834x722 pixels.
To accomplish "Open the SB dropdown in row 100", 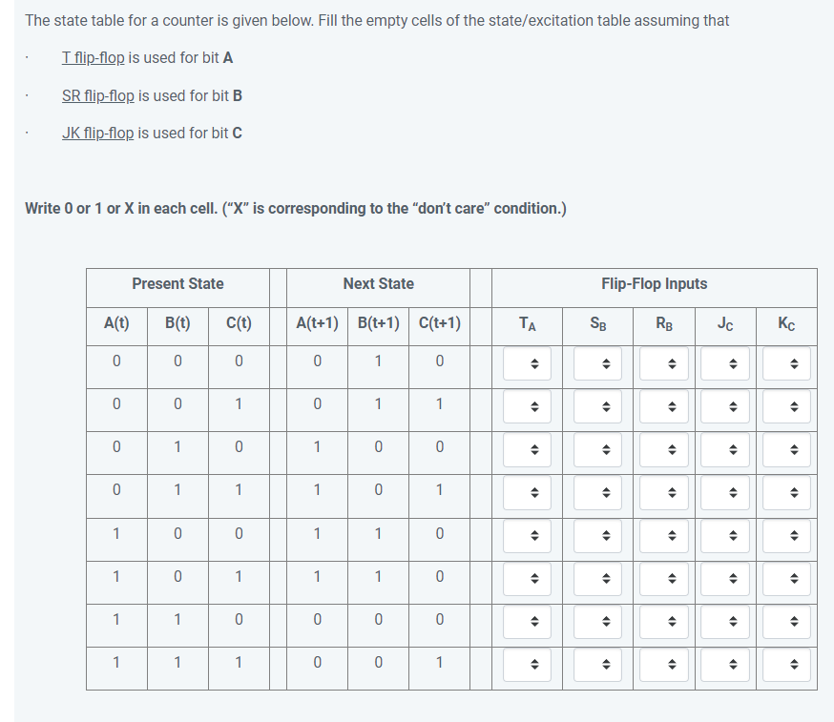I will pyautogui.click(x=596, y=535).
